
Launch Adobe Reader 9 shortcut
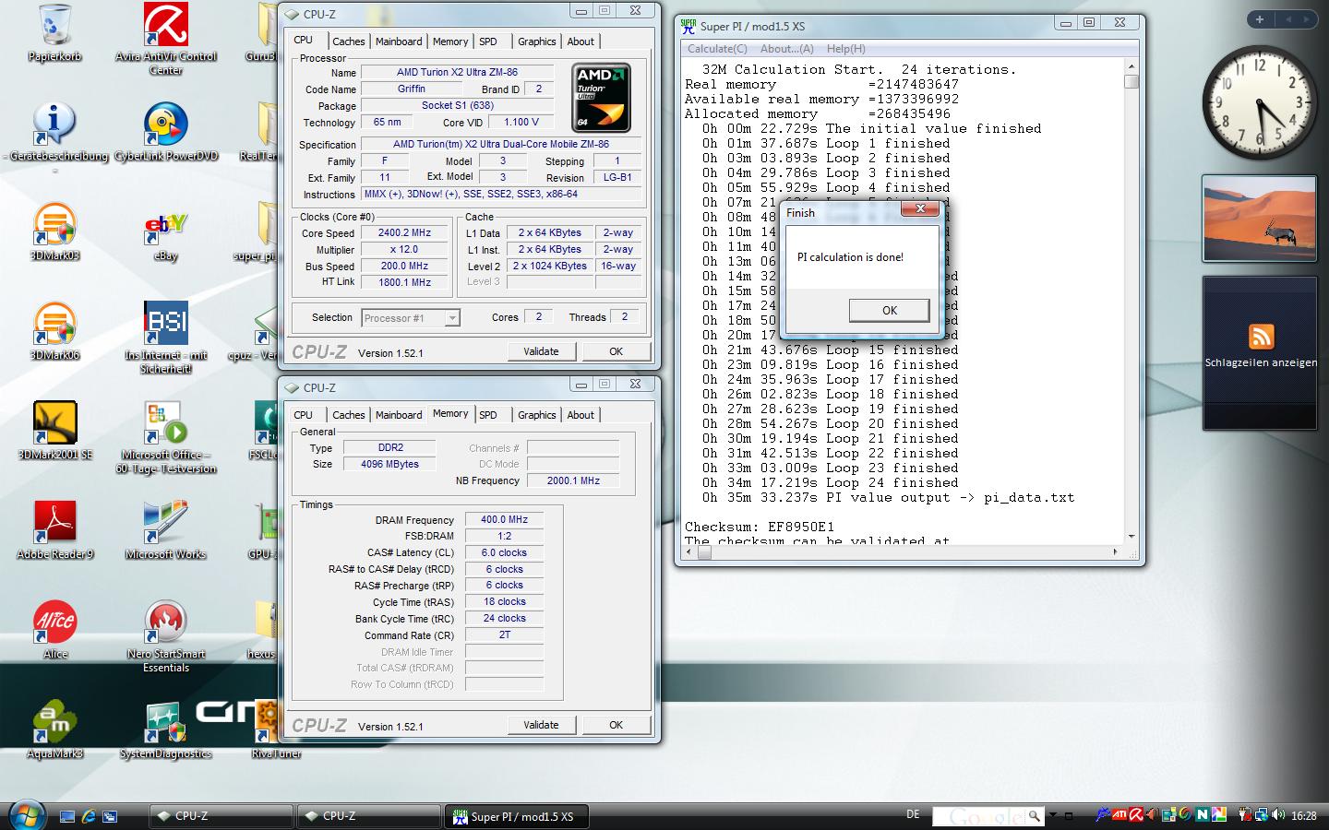54,531
